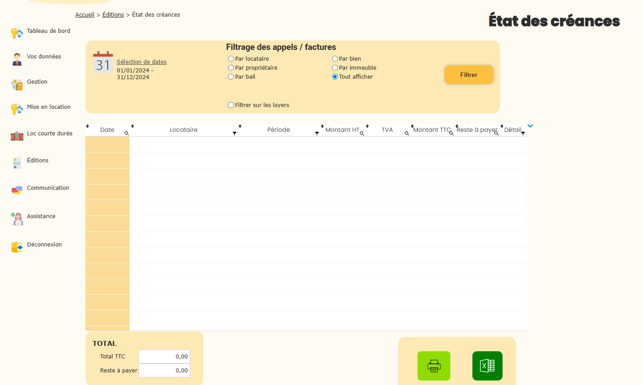642x385 pixels.
Task: Open Tableau de bord from the sidebar icon
Action: [17, 33]
